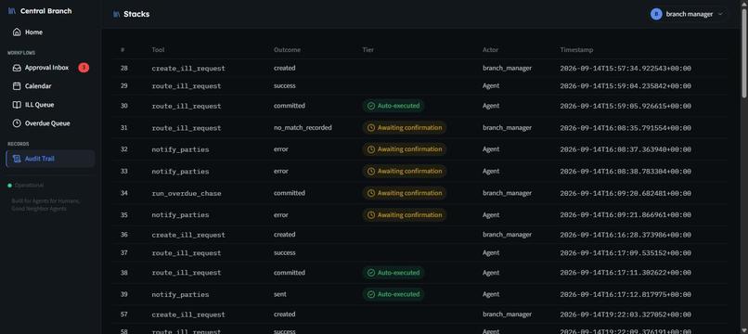Click timestamp 2026-09-14T16:17:12.817975+00:00
Viewport: 748px width, 334px height.
(625, 294)
